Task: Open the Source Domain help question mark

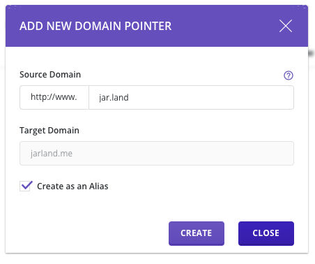Action: click(289, 75)
